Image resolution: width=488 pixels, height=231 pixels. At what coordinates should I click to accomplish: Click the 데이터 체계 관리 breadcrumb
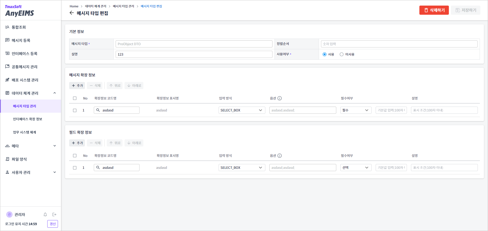96,6
